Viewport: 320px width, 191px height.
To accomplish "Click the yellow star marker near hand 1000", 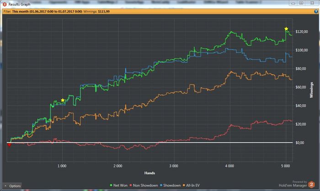I will coord(63,100).
